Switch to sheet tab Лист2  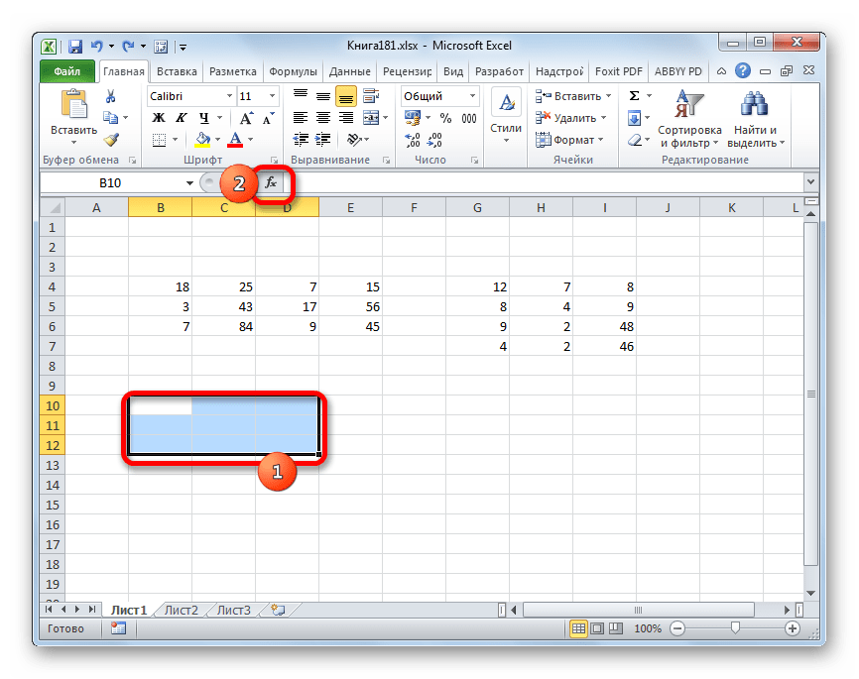181,610
